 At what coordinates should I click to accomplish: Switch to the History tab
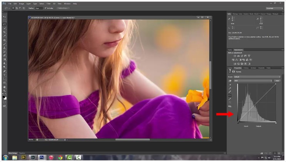click(x=246, y=68)
